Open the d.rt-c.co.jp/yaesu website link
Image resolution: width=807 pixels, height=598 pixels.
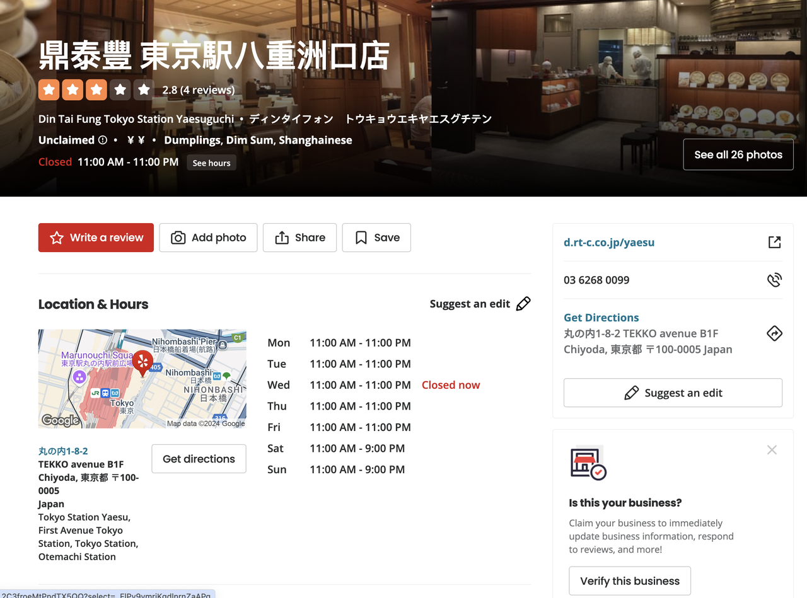coord(609,242)
